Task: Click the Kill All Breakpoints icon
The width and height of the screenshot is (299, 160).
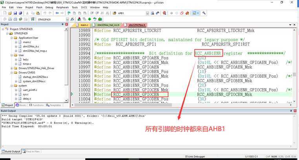Action: 187,13
